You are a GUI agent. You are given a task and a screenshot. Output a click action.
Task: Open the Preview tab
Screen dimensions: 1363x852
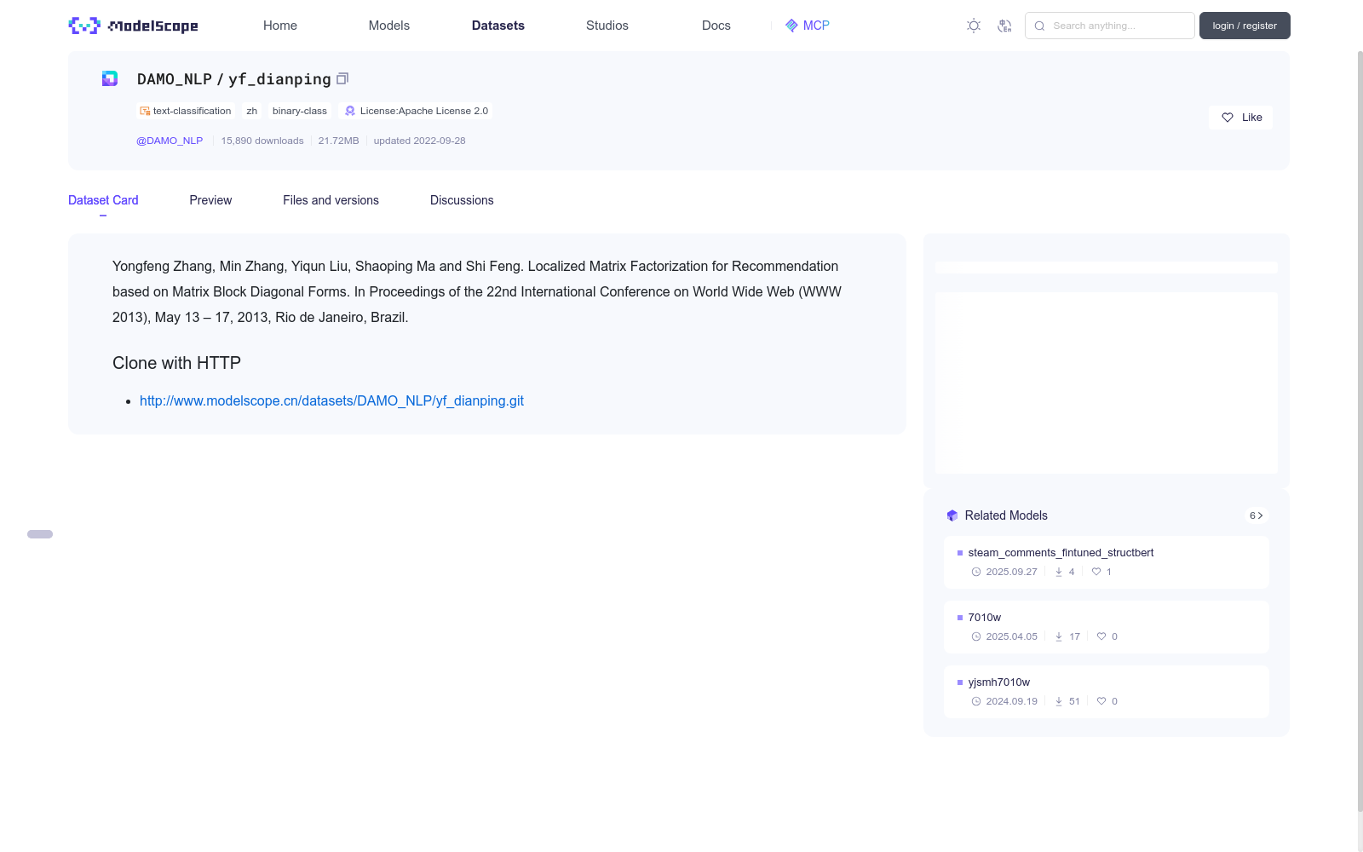pos(210,200)
